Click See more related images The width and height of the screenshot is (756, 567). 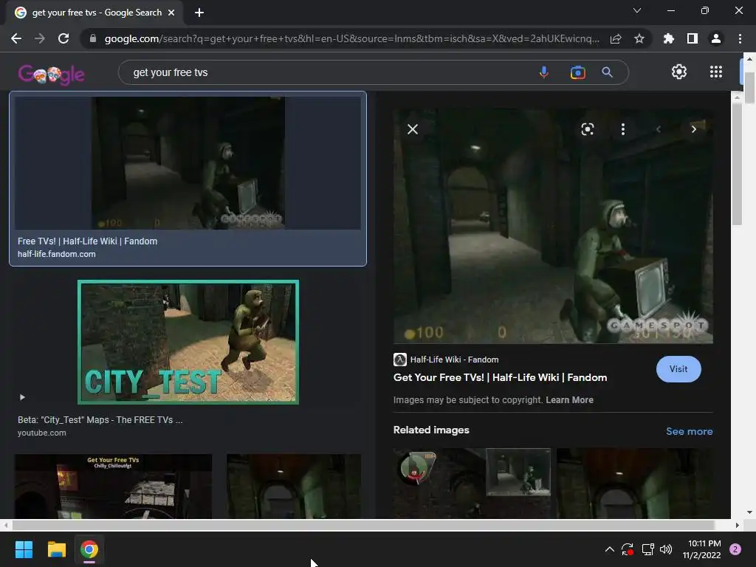click(x=689, y=431)
